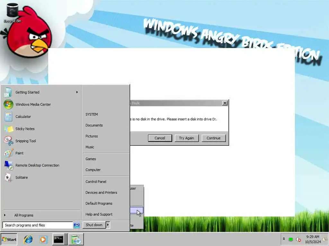Open Windows Media Player from taskbar

tap(43, 239)
